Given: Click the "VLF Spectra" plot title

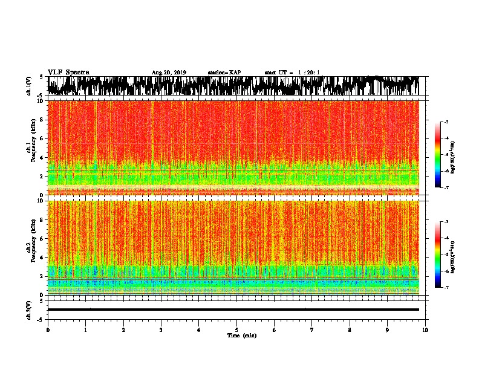Looking at the screenshot, I should click(x=68, y=72).
